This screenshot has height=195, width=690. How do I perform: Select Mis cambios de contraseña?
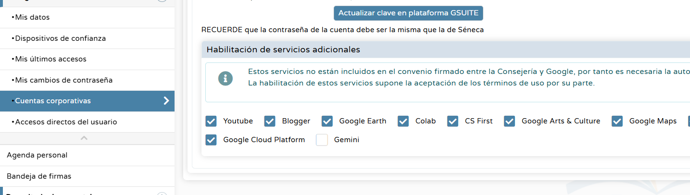pyautogui.click(x=63, y=80)
